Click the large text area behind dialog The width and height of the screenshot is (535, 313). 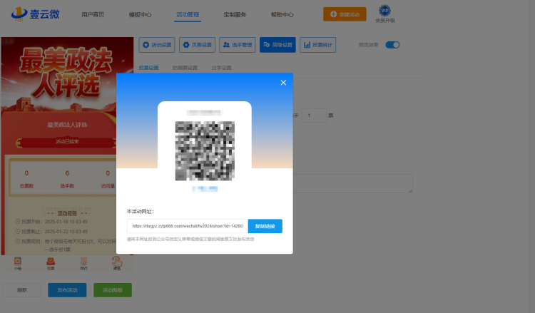coord(353,183)
